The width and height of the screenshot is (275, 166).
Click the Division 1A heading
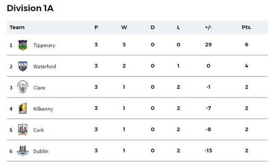pos(30,8)
